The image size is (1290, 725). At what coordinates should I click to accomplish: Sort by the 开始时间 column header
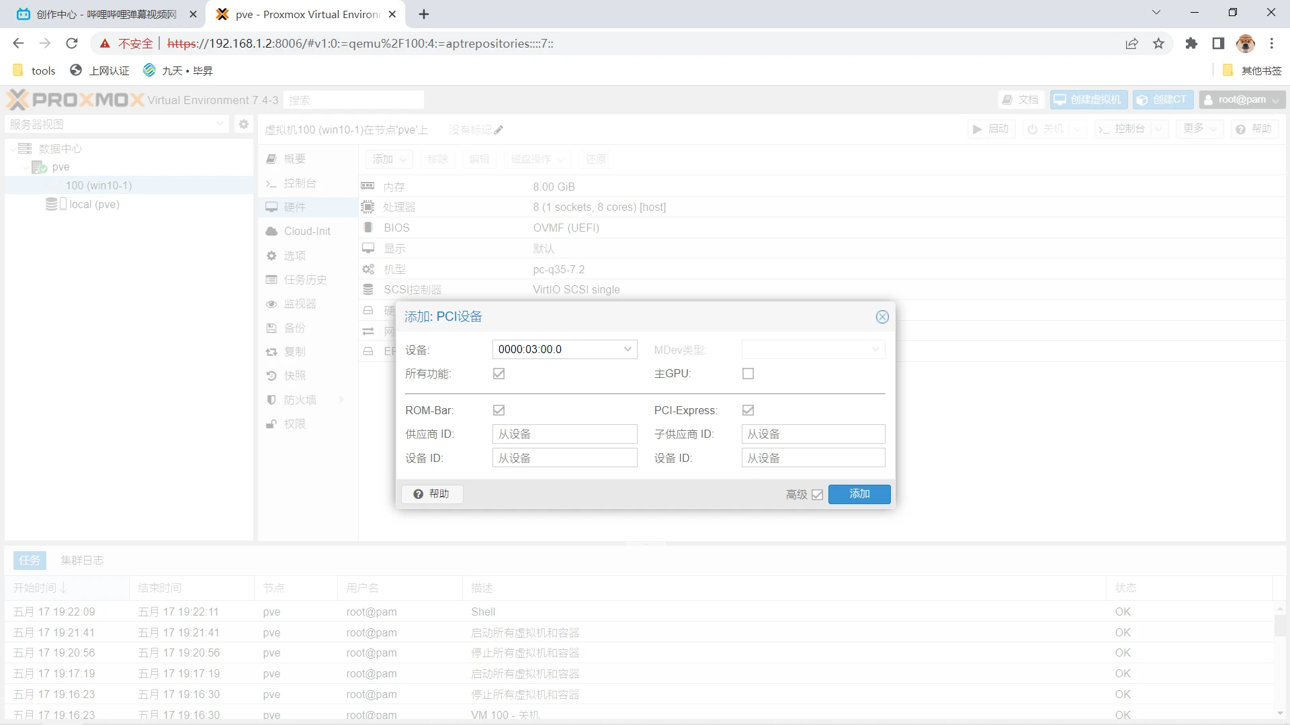[x=67, y=588]
